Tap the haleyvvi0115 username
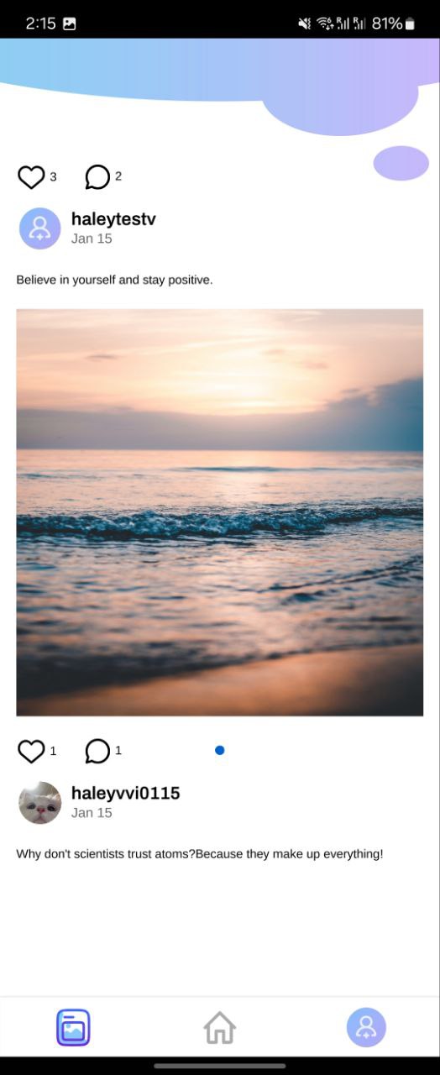440x1075 pixels. click(x=125, y=793)
